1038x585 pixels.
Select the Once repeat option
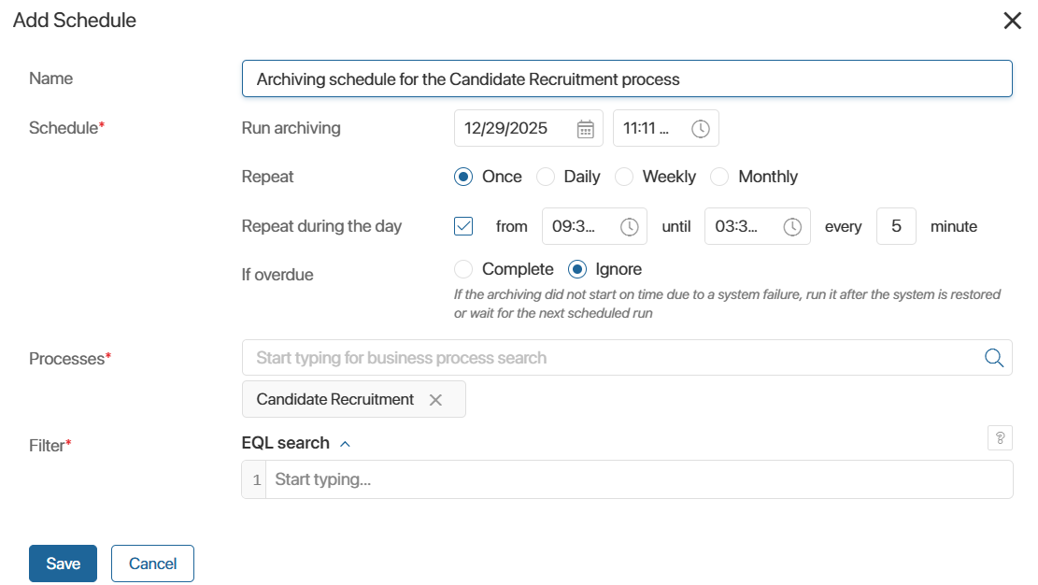click(x=463, y=177)
